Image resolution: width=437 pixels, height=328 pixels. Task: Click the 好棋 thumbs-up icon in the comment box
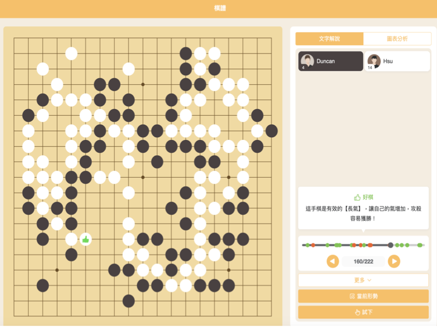coord(357,197)
